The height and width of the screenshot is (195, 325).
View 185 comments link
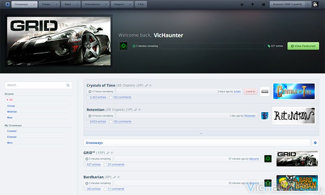pyautogui.click(x=122, y=121)
